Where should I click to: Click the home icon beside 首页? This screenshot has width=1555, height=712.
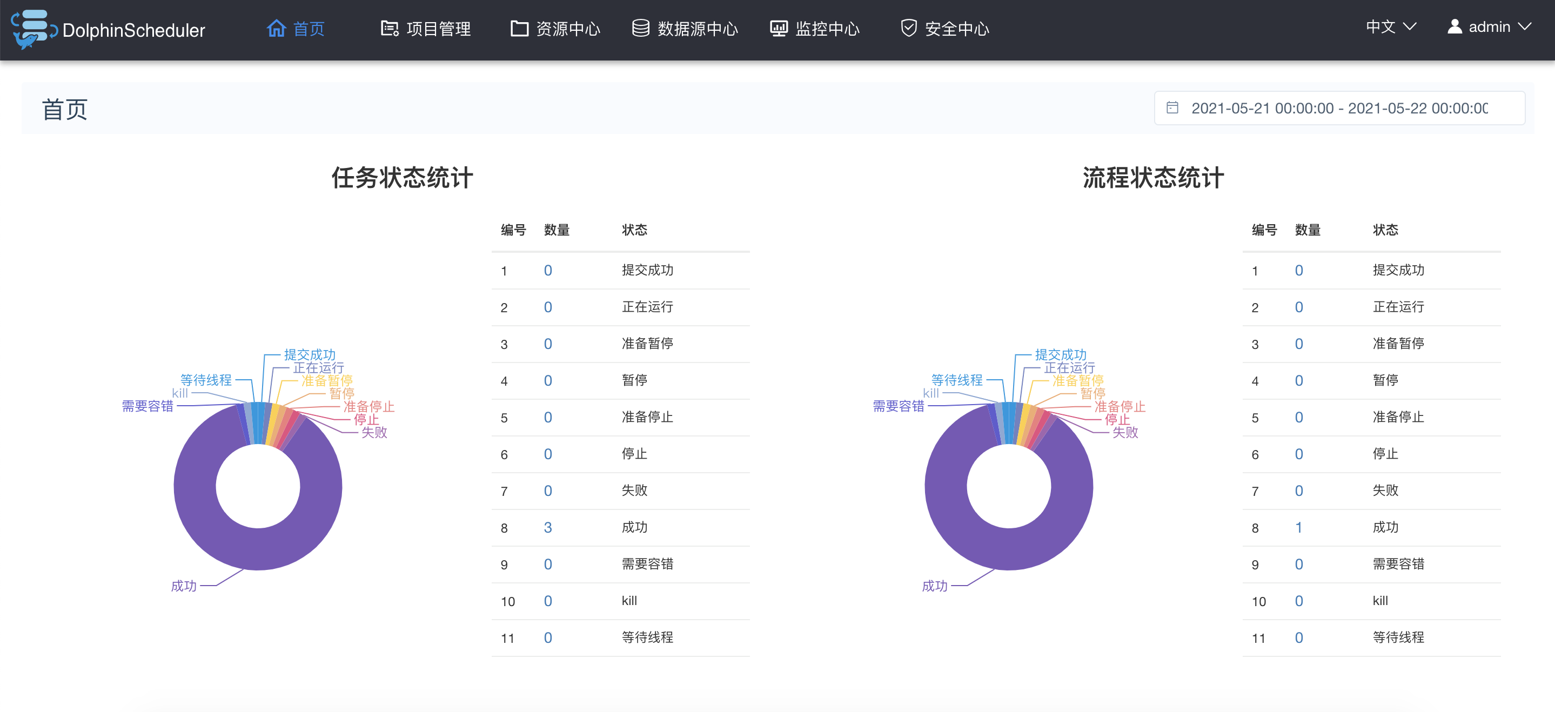[x=276, y=28]
